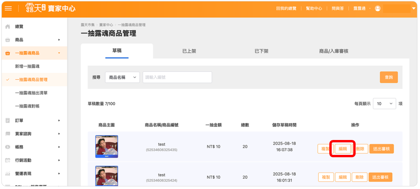Click 編輯 for the first test draft

[343, 149]
